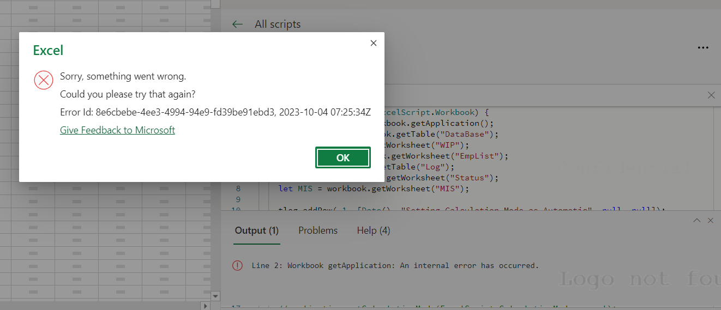
Task: Open the three-dot more options menu
Action: (x=703, y=48)
